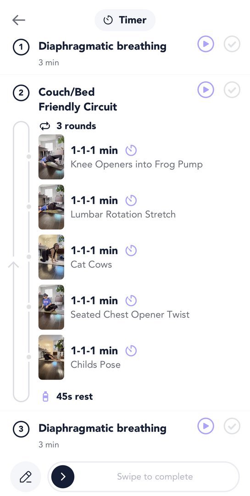250x496 pixels.
Task: Tap the pencil edit icon
Action: (x=26, y=477)
